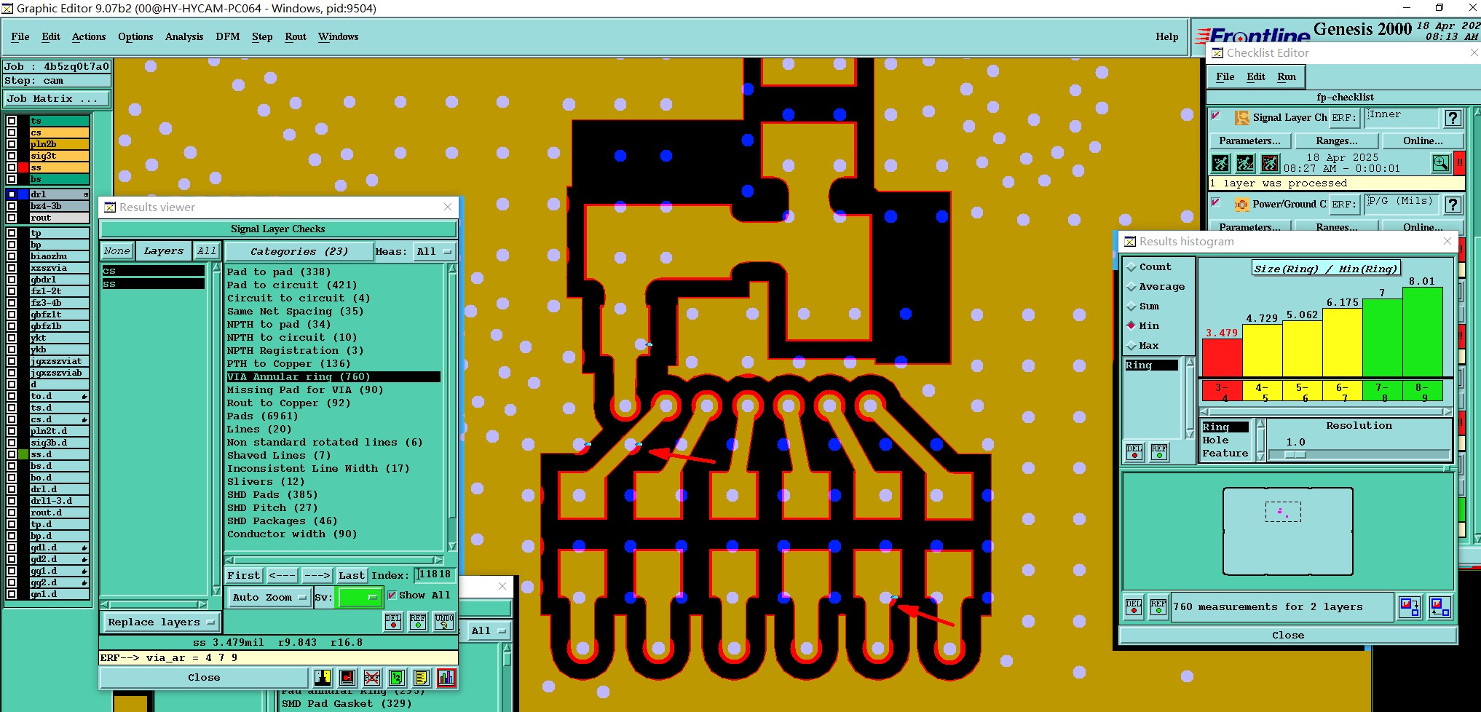Toggle Power/Ground Checks checklist checkbox
Viewport: 1481px width, 712px height.
click(1215, 202)
